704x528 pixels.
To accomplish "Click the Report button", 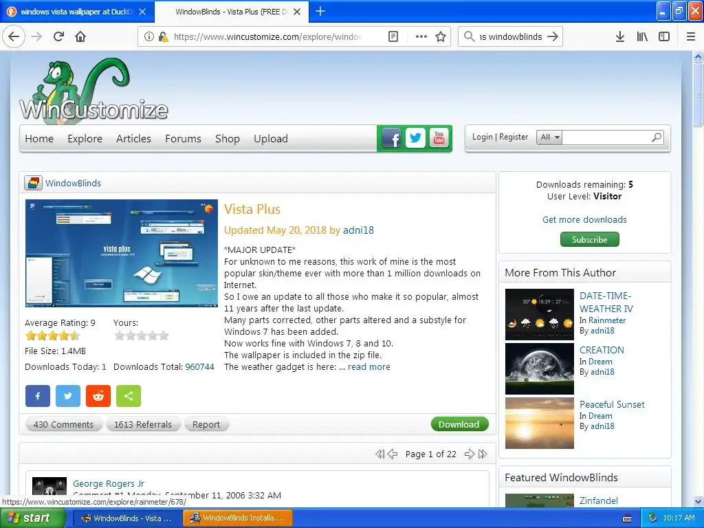I will click(206, 424).
